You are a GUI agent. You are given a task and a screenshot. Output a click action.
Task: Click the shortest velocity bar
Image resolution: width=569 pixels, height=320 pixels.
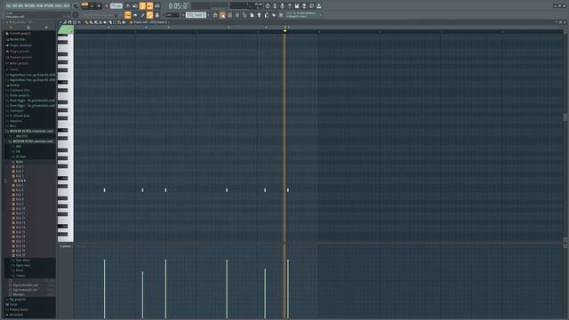(142, 294)
